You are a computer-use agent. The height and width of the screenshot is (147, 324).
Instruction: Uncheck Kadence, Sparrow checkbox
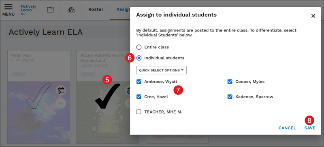(230, 97)
